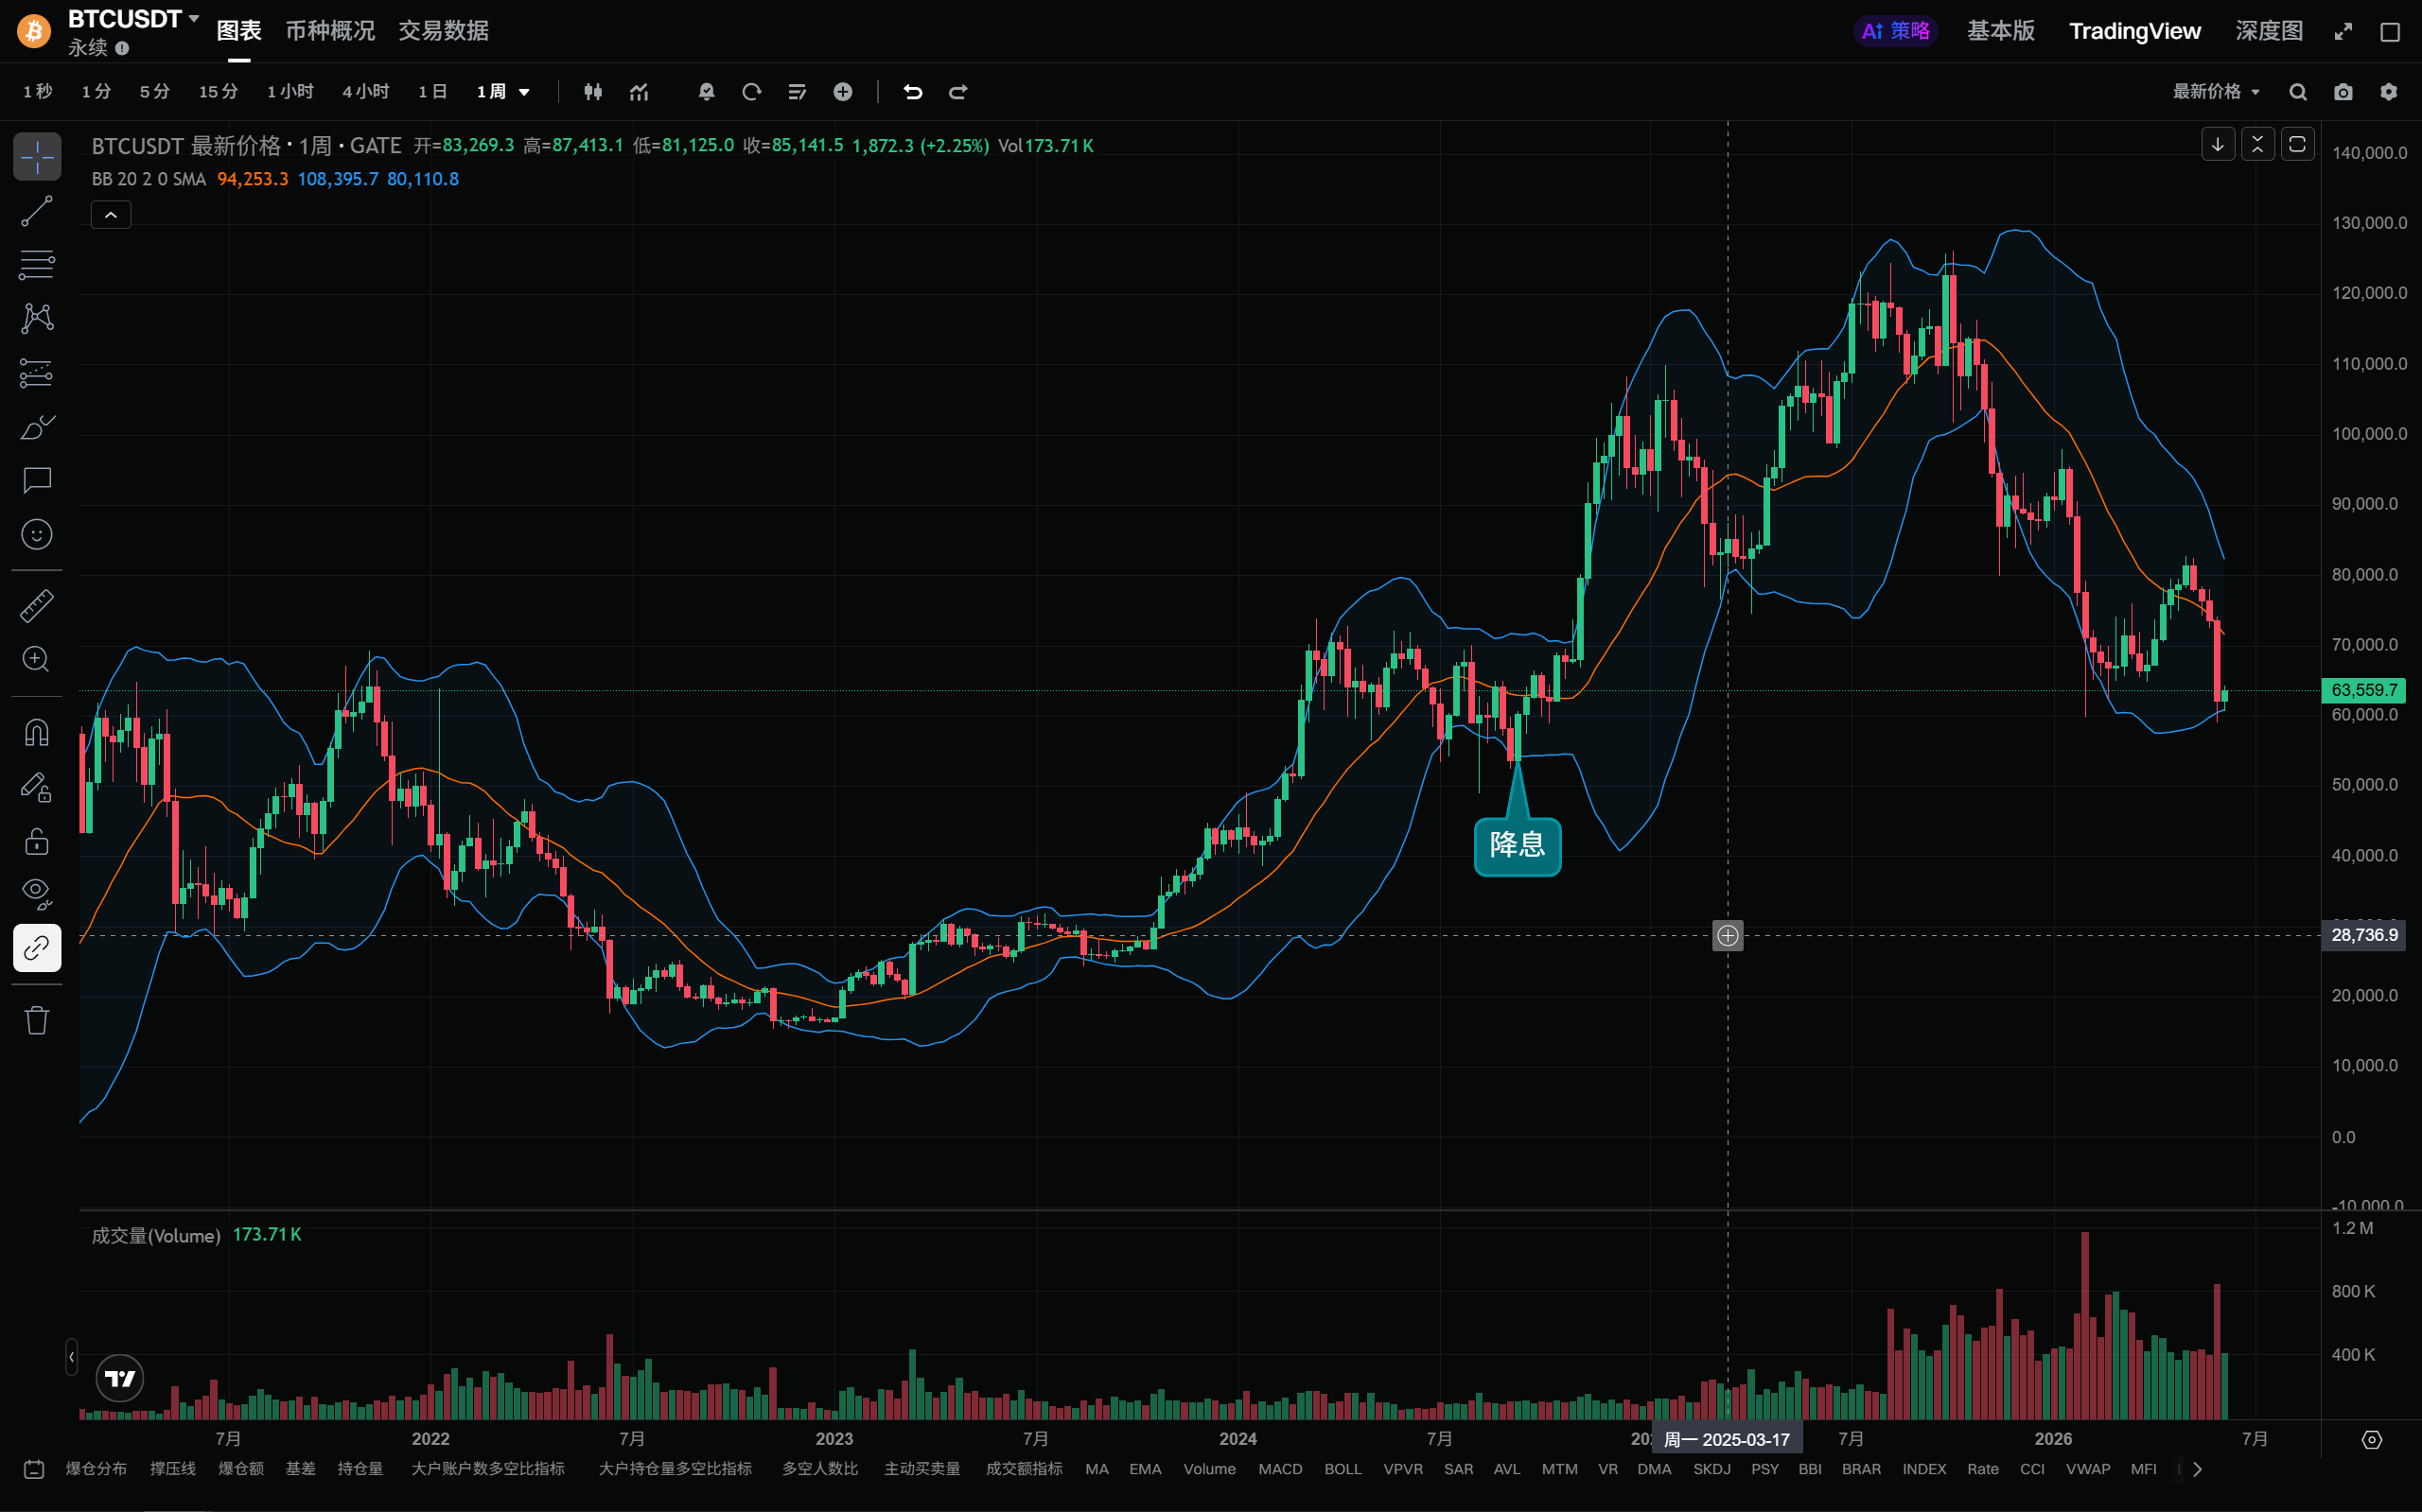The width and height of the screenshot is (2422, 1512).
Task: Take a chart snapshot with camera icon
Action: tap(2343, 92)
